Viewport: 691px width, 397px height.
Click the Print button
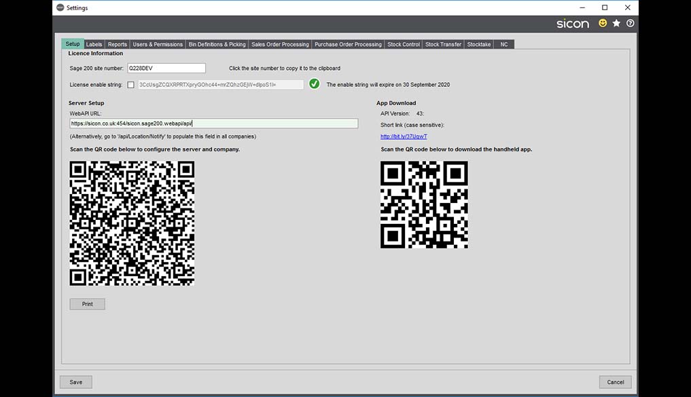click(87, 304)
